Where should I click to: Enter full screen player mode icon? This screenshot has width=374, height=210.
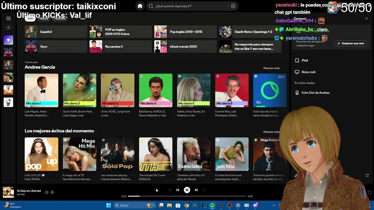click(x=370, y=192)
